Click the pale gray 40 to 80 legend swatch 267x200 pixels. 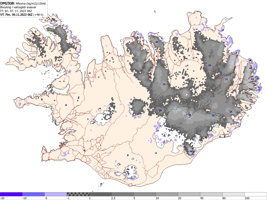[211, 194]
